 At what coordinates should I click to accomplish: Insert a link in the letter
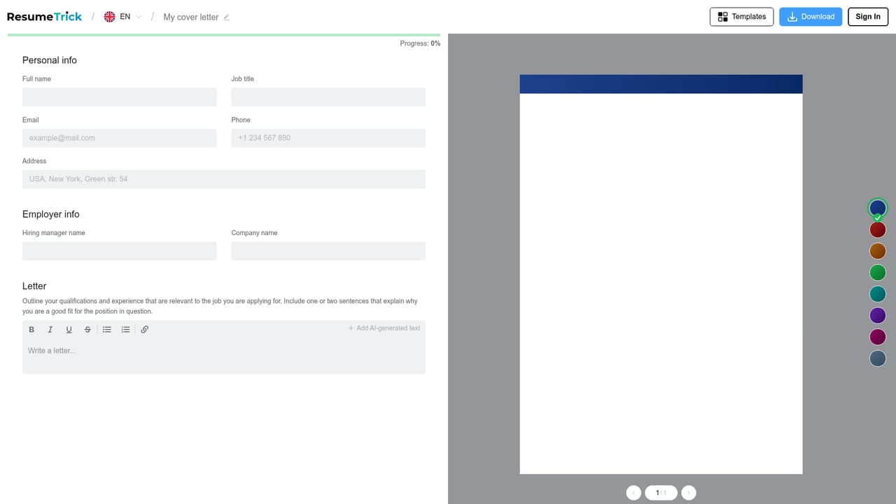point(145,330)
